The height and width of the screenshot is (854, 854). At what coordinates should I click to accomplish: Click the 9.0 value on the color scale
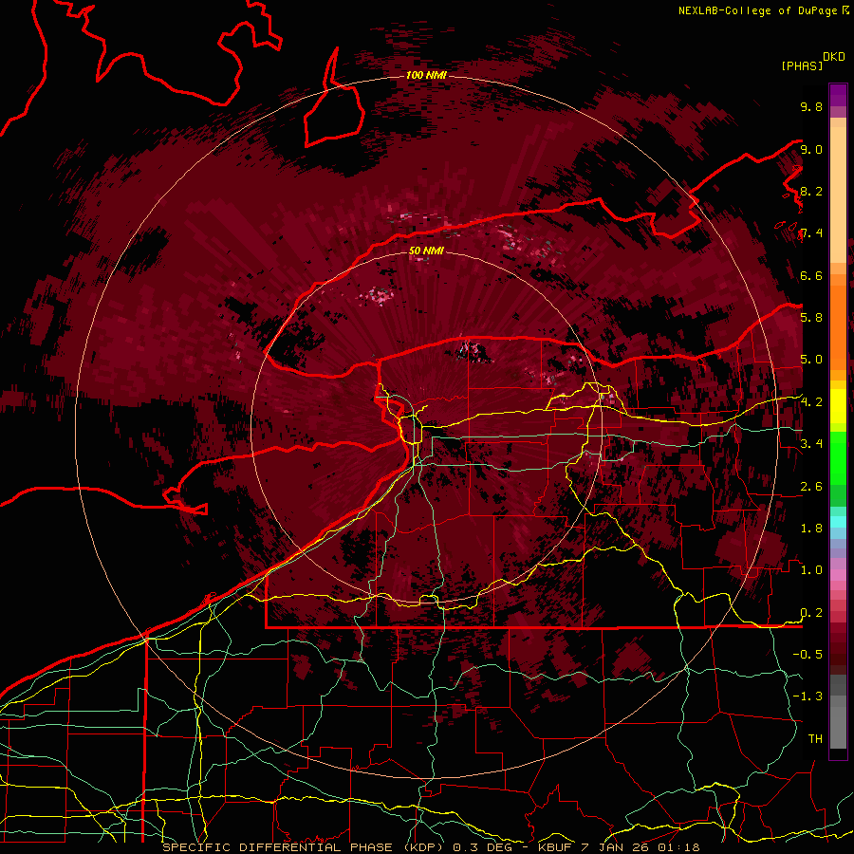811,149
